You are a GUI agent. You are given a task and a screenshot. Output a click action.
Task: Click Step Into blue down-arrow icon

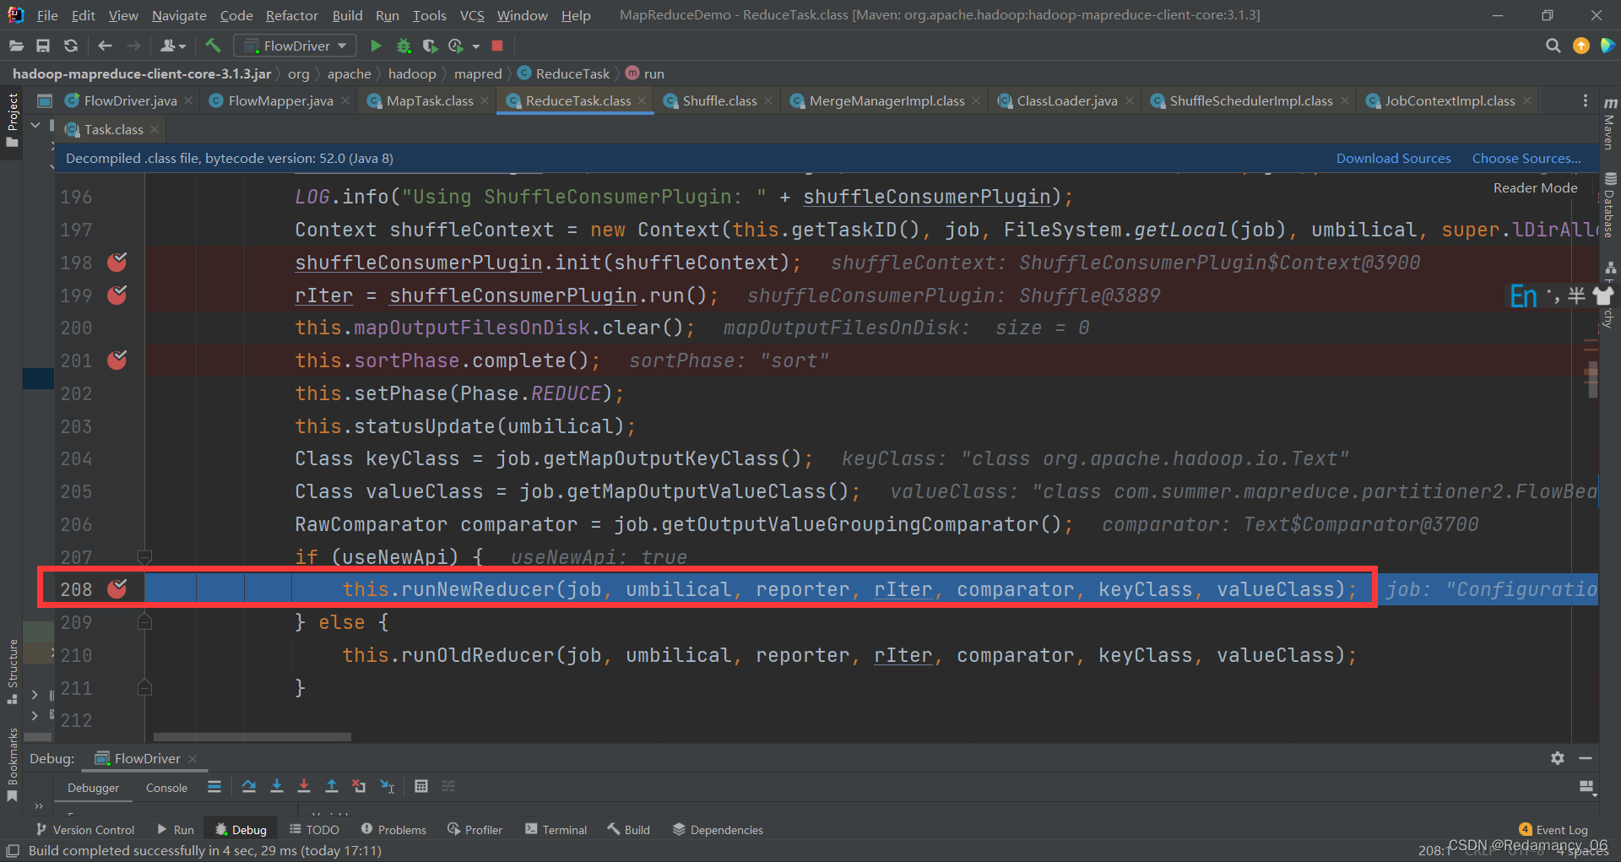277,786
